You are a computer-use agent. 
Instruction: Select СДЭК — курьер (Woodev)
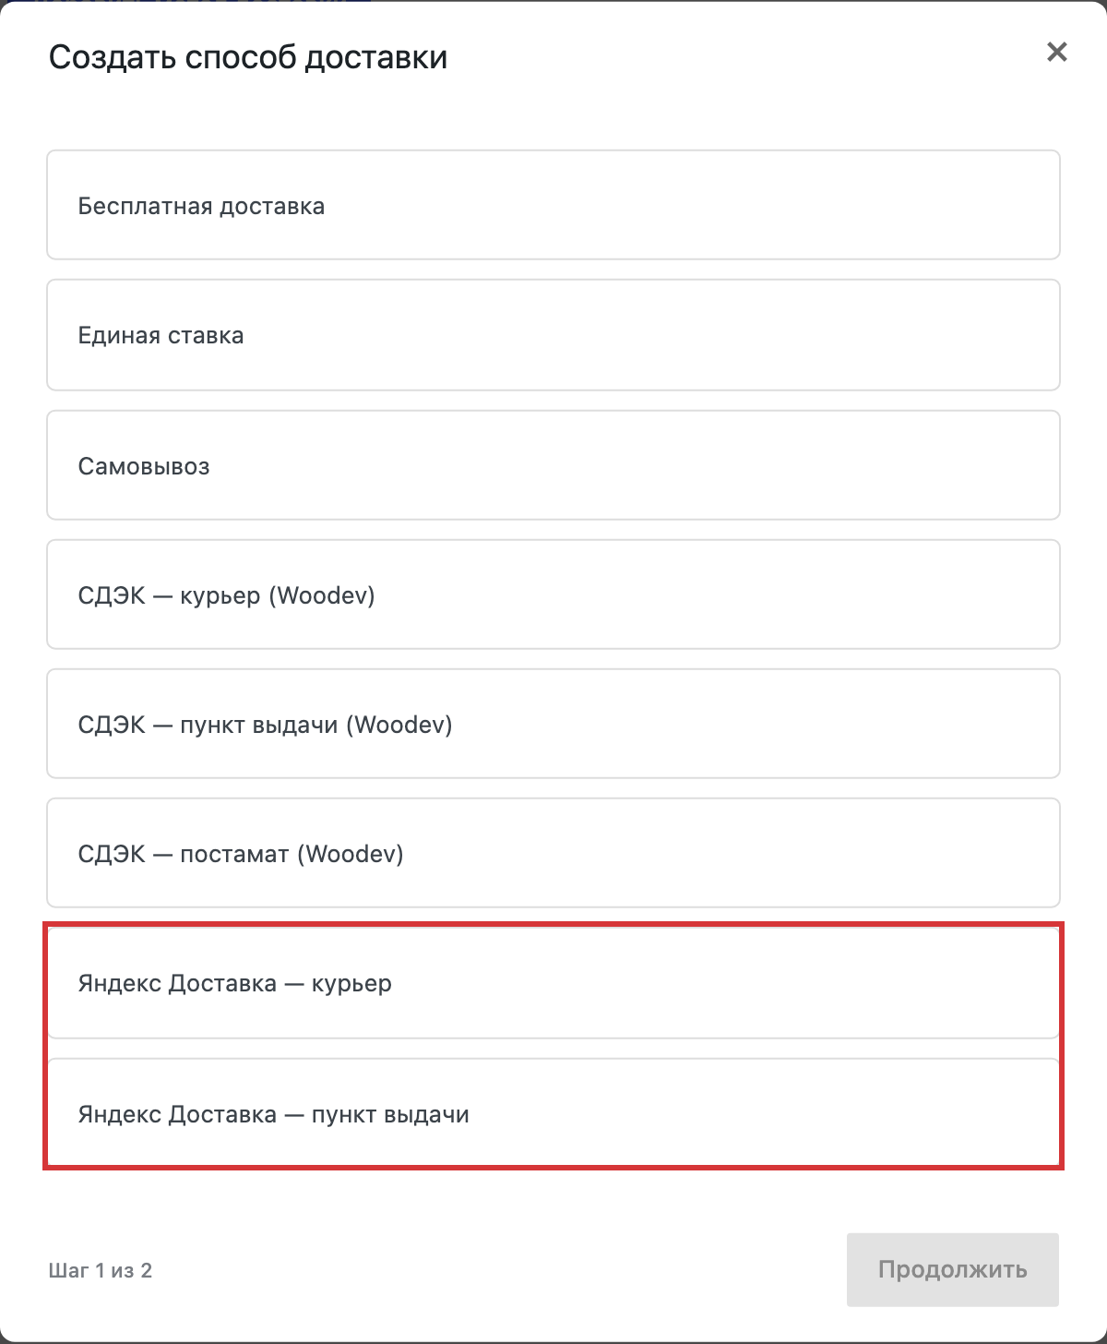553,594
